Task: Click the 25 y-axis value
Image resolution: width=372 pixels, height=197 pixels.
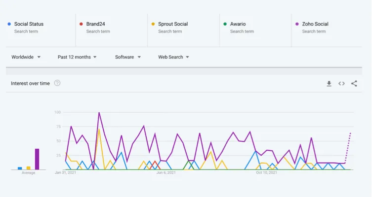Action: point(59,155)
